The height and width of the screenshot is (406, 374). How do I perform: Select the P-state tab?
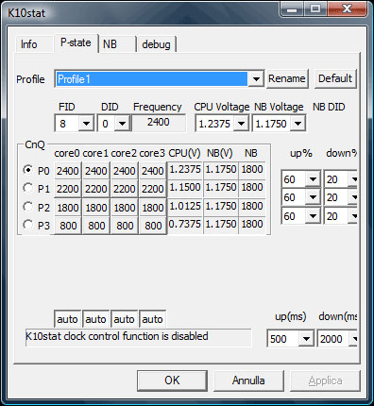point(76,42)
